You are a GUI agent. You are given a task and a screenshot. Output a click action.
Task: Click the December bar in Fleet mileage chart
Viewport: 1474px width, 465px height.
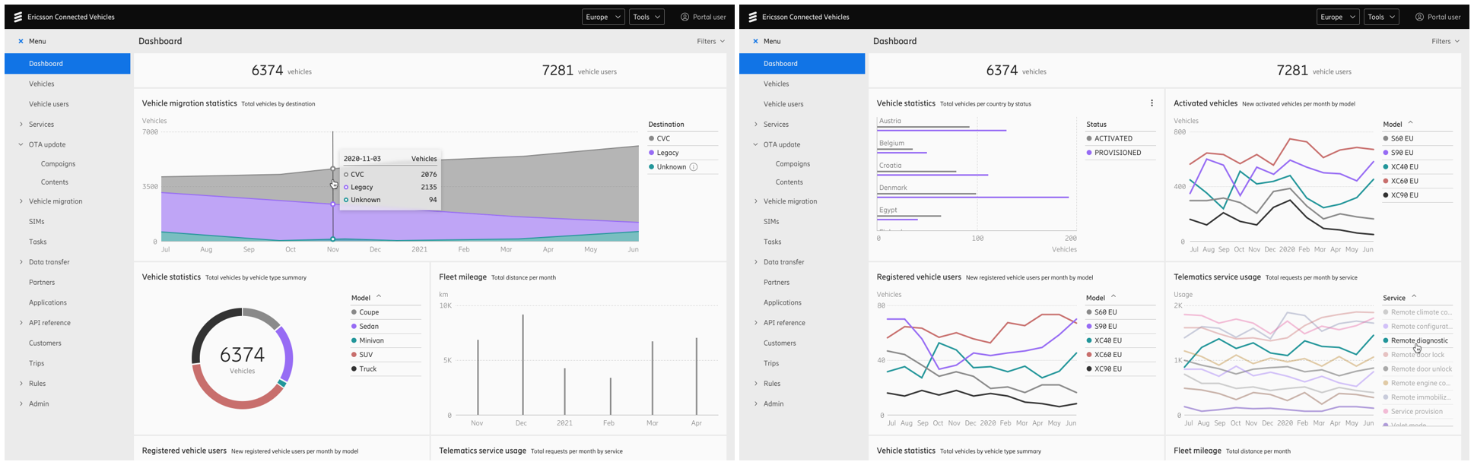pos(523,364)
